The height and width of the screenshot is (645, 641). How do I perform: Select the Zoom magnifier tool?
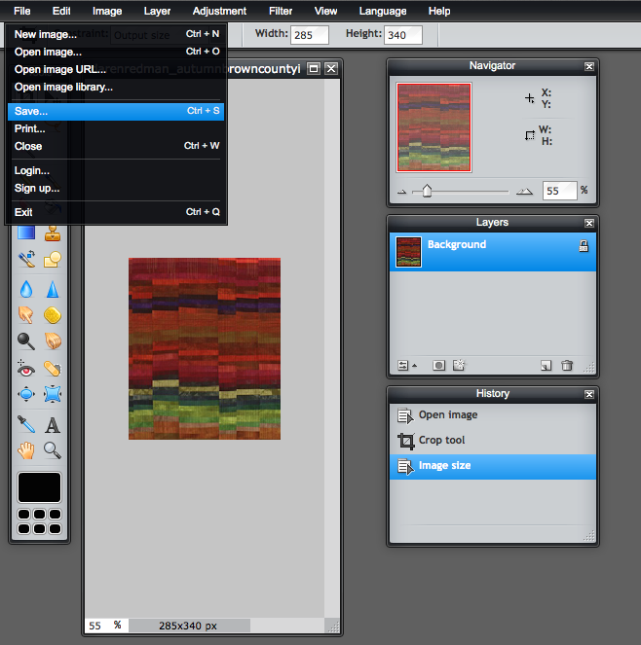pos(53,450)
